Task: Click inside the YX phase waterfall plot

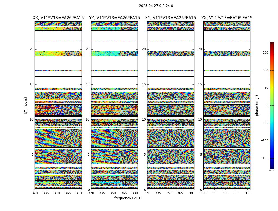Action: [x=227, y=105]
